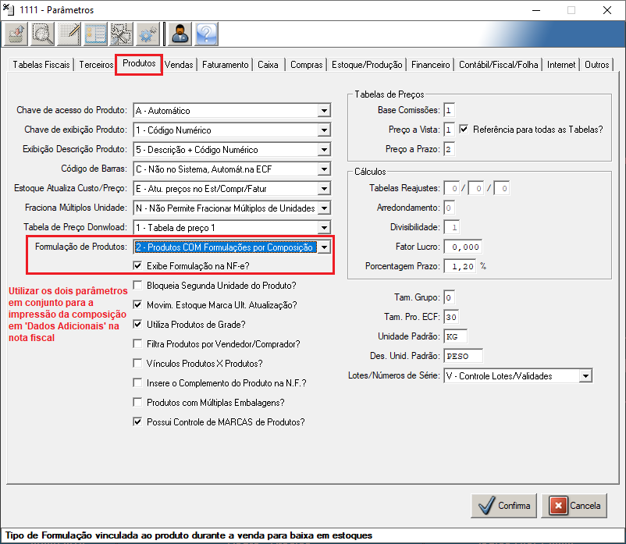The image size is (626, 544).
Task: Click the pencil edit toolbar icon
Action: [69, 34]
